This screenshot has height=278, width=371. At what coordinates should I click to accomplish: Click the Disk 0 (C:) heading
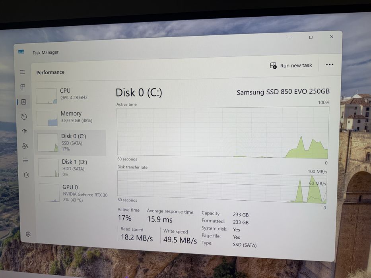pos(139,93)
